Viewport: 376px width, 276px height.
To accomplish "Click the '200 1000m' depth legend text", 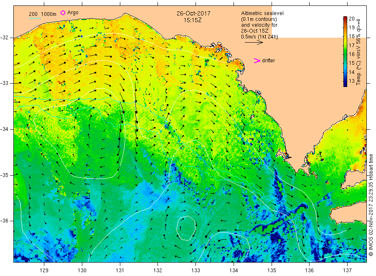I will click(x=43, y=14).
